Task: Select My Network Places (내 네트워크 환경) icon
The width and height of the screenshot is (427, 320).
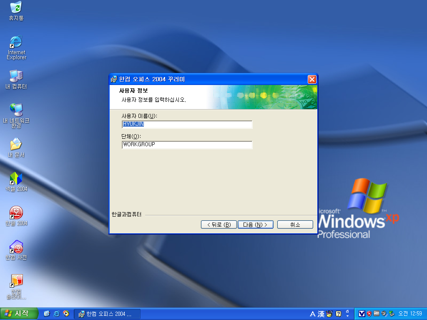Action: tap(16, 116)
